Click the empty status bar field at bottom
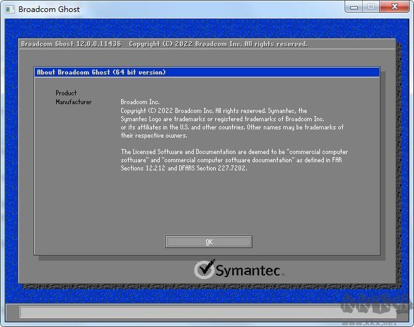Image resolution: width=414 pixels, height=327 pixels. [x=208, y=312]
